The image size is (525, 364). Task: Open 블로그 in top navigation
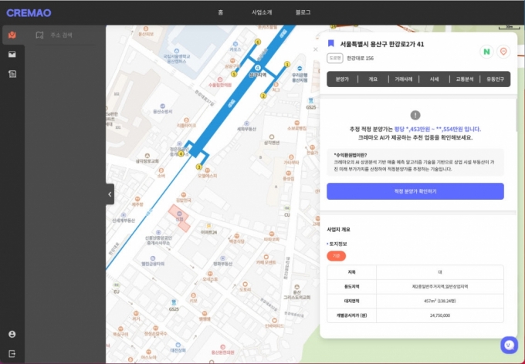[x=303, y=12]
